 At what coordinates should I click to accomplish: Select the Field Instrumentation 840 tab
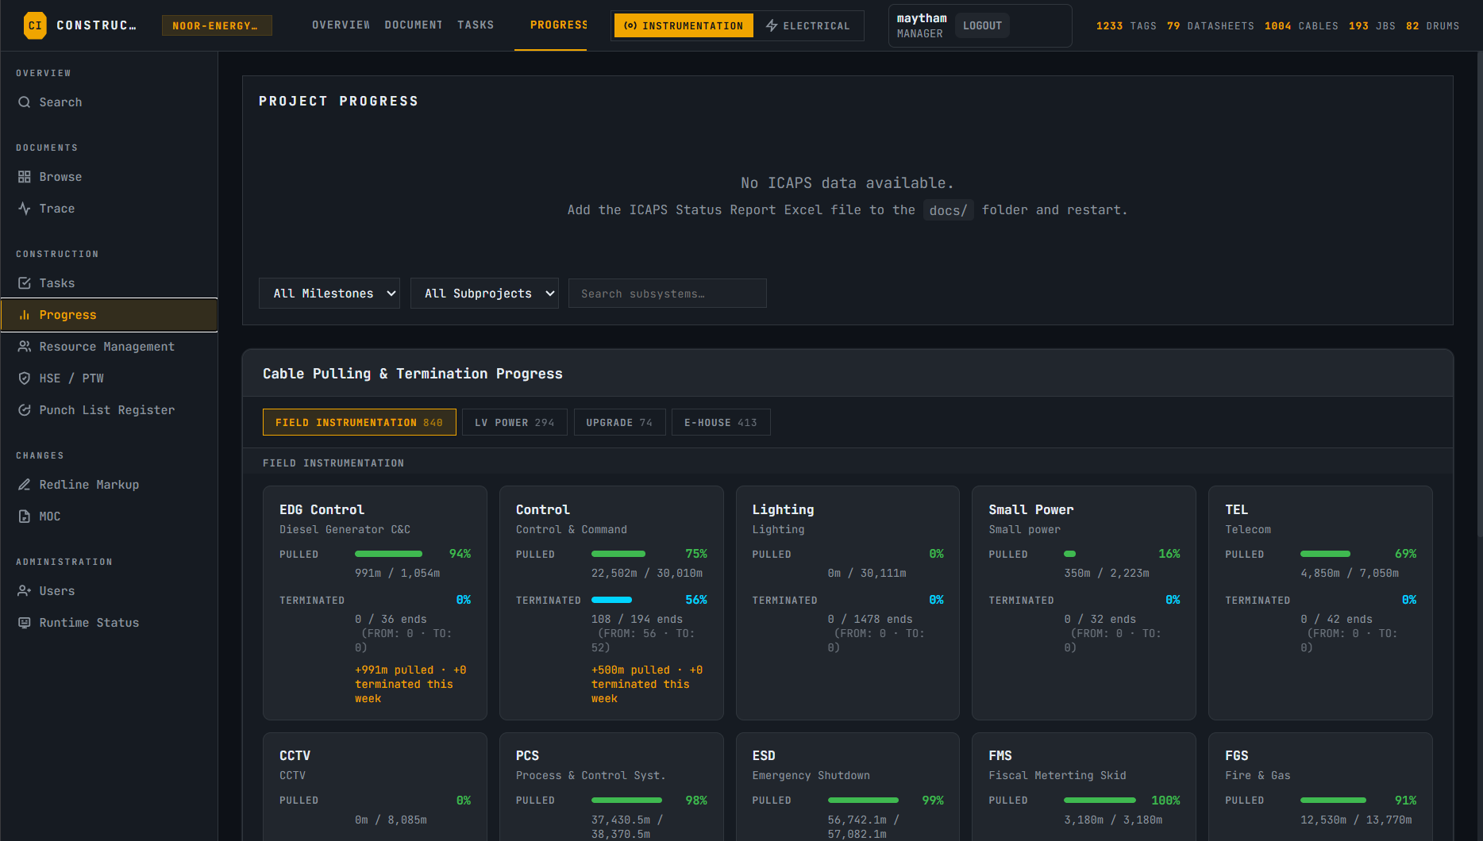click(360, 422)
